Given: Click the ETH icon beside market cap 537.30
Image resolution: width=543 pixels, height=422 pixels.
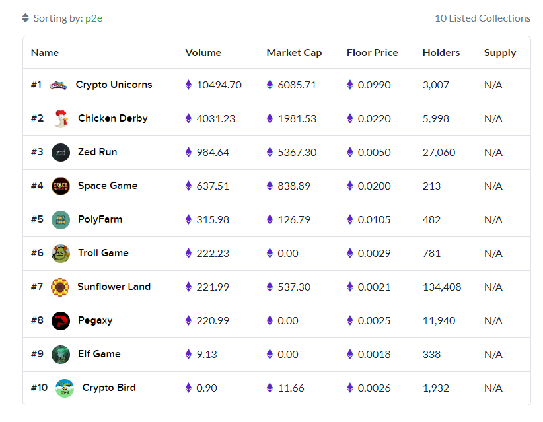Looking at the screenshot, I should tap(270, 287).
